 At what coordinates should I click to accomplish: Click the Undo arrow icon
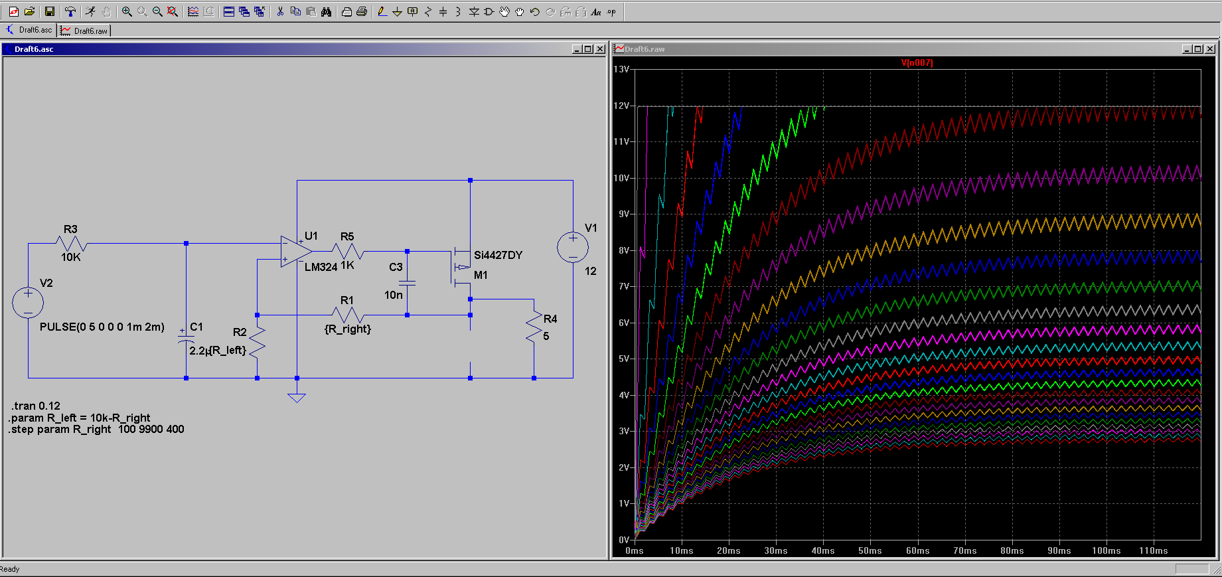[x=534, y=11]
